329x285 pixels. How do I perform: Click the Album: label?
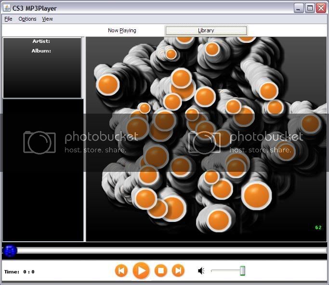41,51
